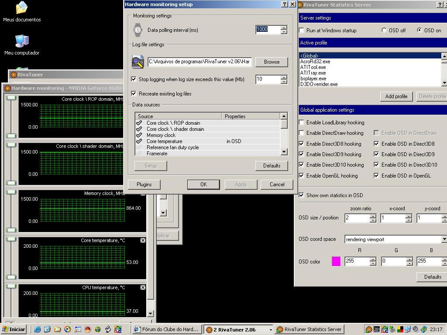Increase the OSD color G value
Image resolution: width=447 pixels, height=335 pixels.
coord(409,259)
